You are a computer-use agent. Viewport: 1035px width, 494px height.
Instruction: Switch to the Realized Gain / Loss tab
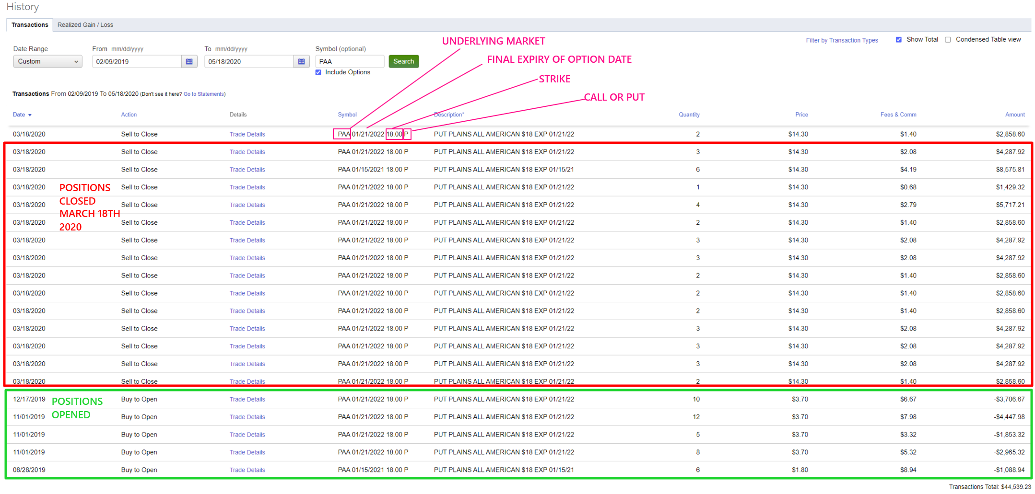point(85,25)
